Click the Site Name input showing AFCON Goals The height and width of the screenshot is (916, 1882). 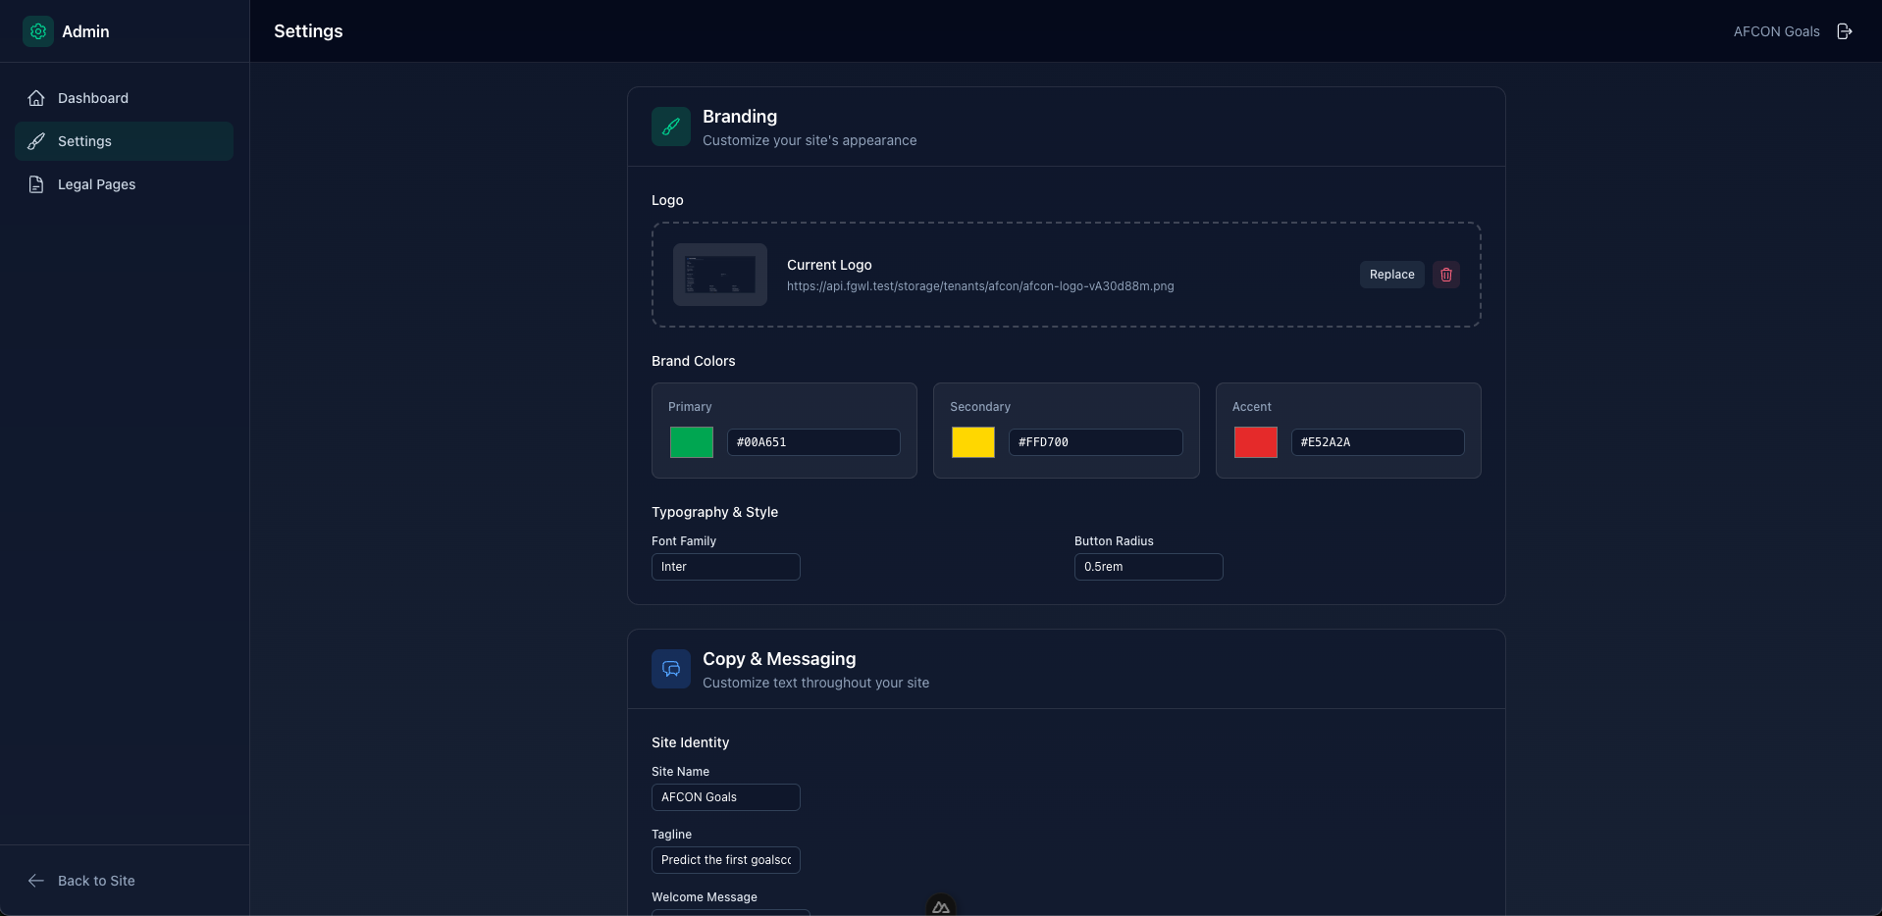tap(725, 797)
